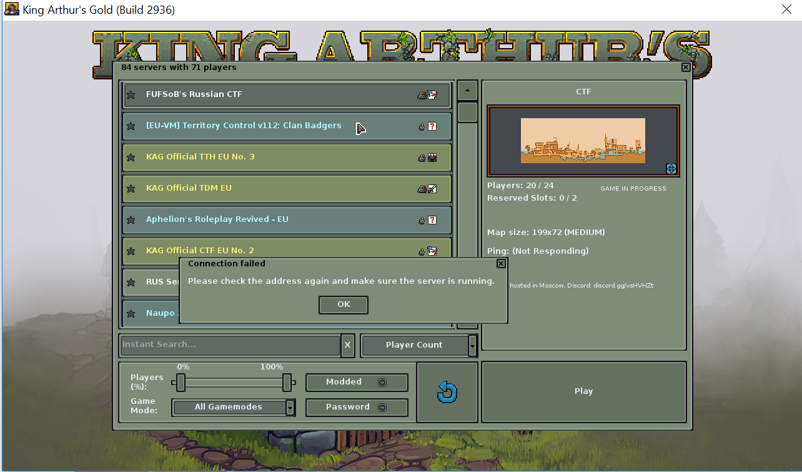
Task: Click player icon on KAG CTF EU No. 2 row
Action: coord(422,251)
